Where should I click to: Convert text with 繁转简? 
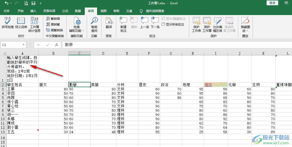(53, 19)
